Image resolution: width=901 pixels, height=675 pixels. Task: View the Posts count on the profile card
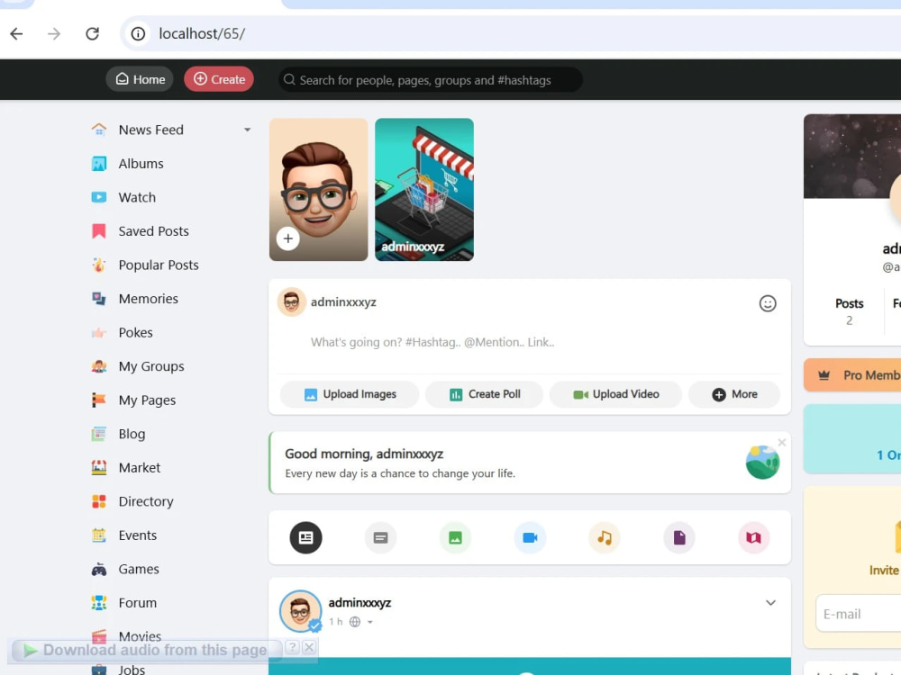(x=850, y=311)
